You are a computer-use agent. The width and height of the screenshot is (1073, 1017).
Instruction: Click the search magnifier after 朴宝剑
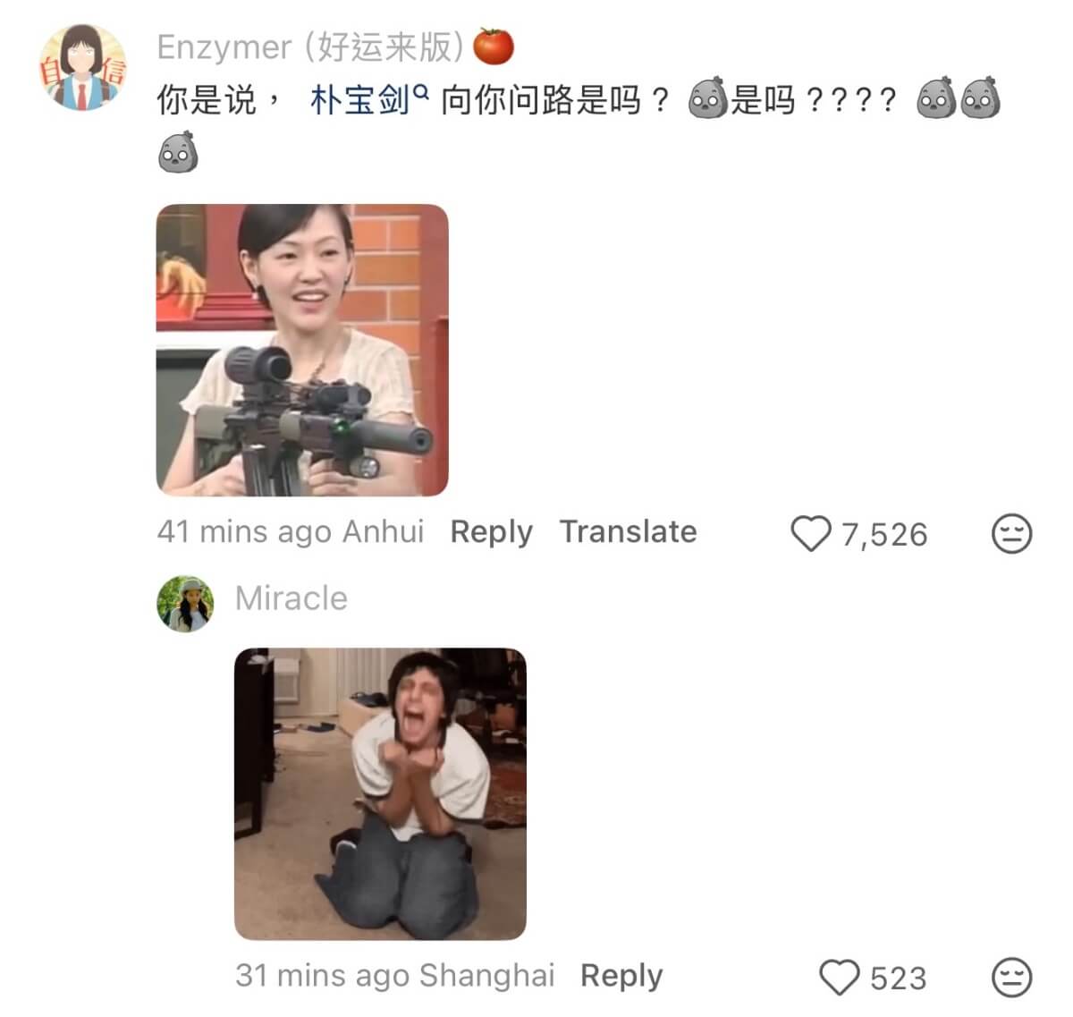[x=422, y=89]
